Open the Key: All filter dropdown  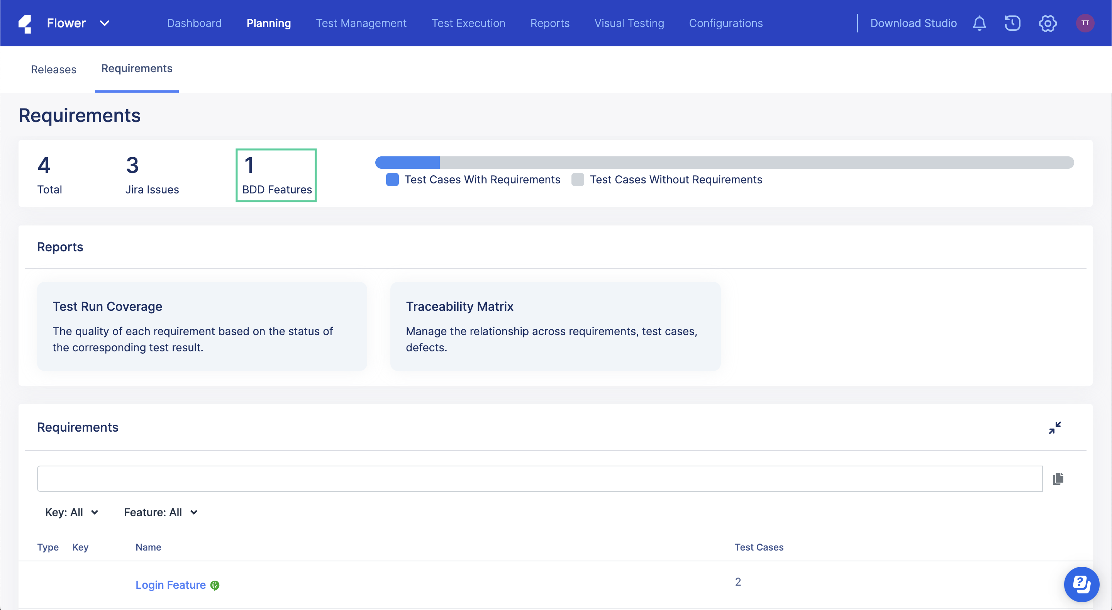(72, 512)
